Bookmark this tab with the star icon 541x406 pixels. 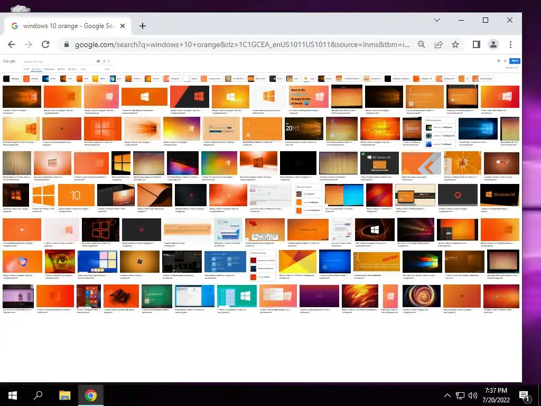(x=455, y=44)
